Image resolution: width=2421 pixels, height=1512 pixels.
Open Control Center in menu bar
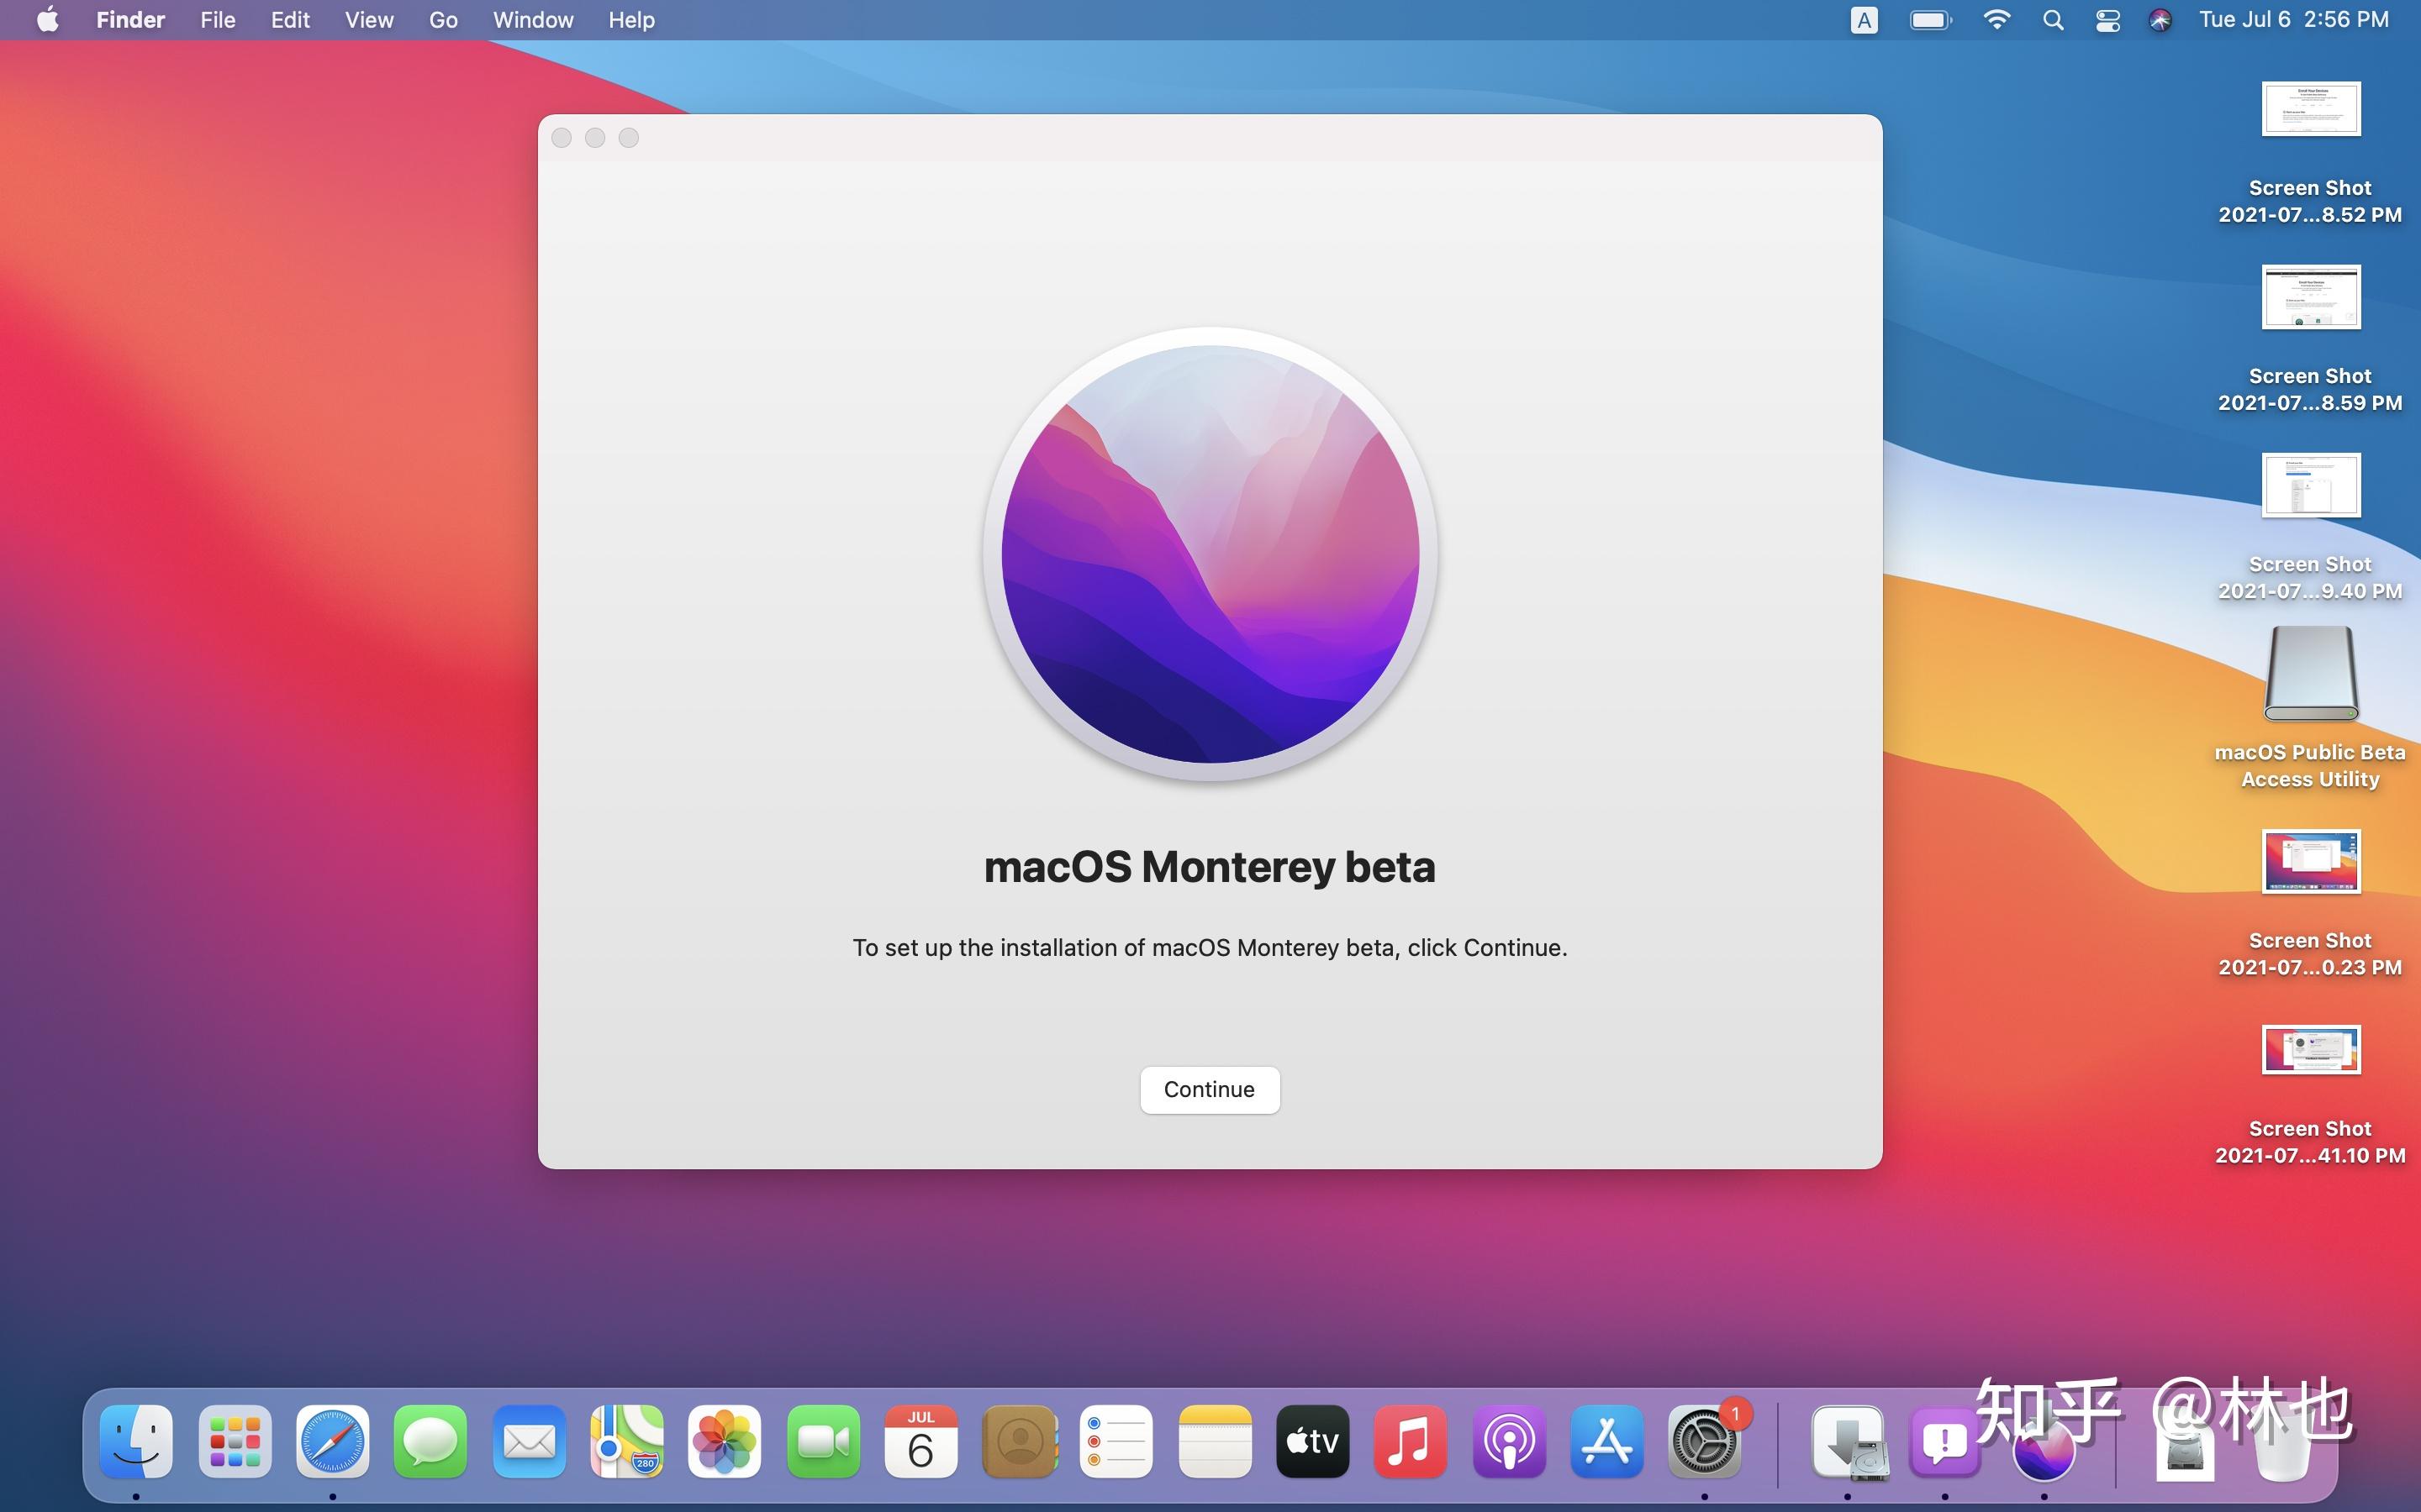(x=2108, y=20)
